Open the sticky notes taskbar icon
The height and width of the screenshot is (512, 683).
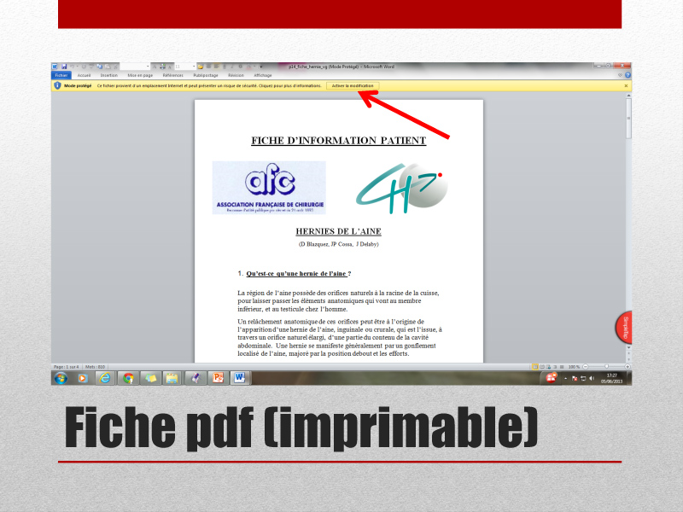tap(151, 378)
